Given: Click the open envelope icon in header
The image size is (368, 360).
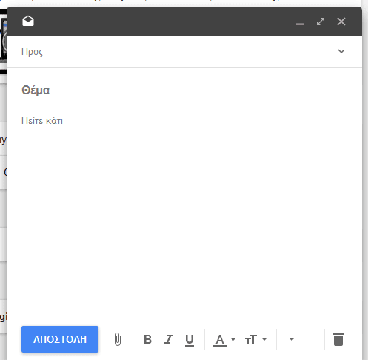Looking at the screenshot, I should click(28, 21).
